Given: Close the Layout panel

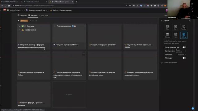Looking at the screenshot, I should [x=190, y=21].
